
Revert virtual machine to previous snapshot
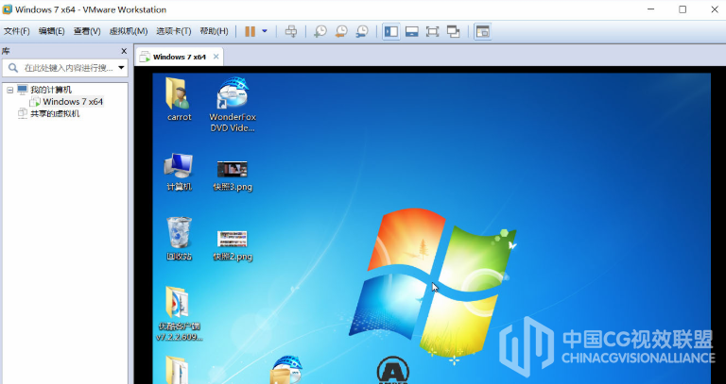(340, 31)
